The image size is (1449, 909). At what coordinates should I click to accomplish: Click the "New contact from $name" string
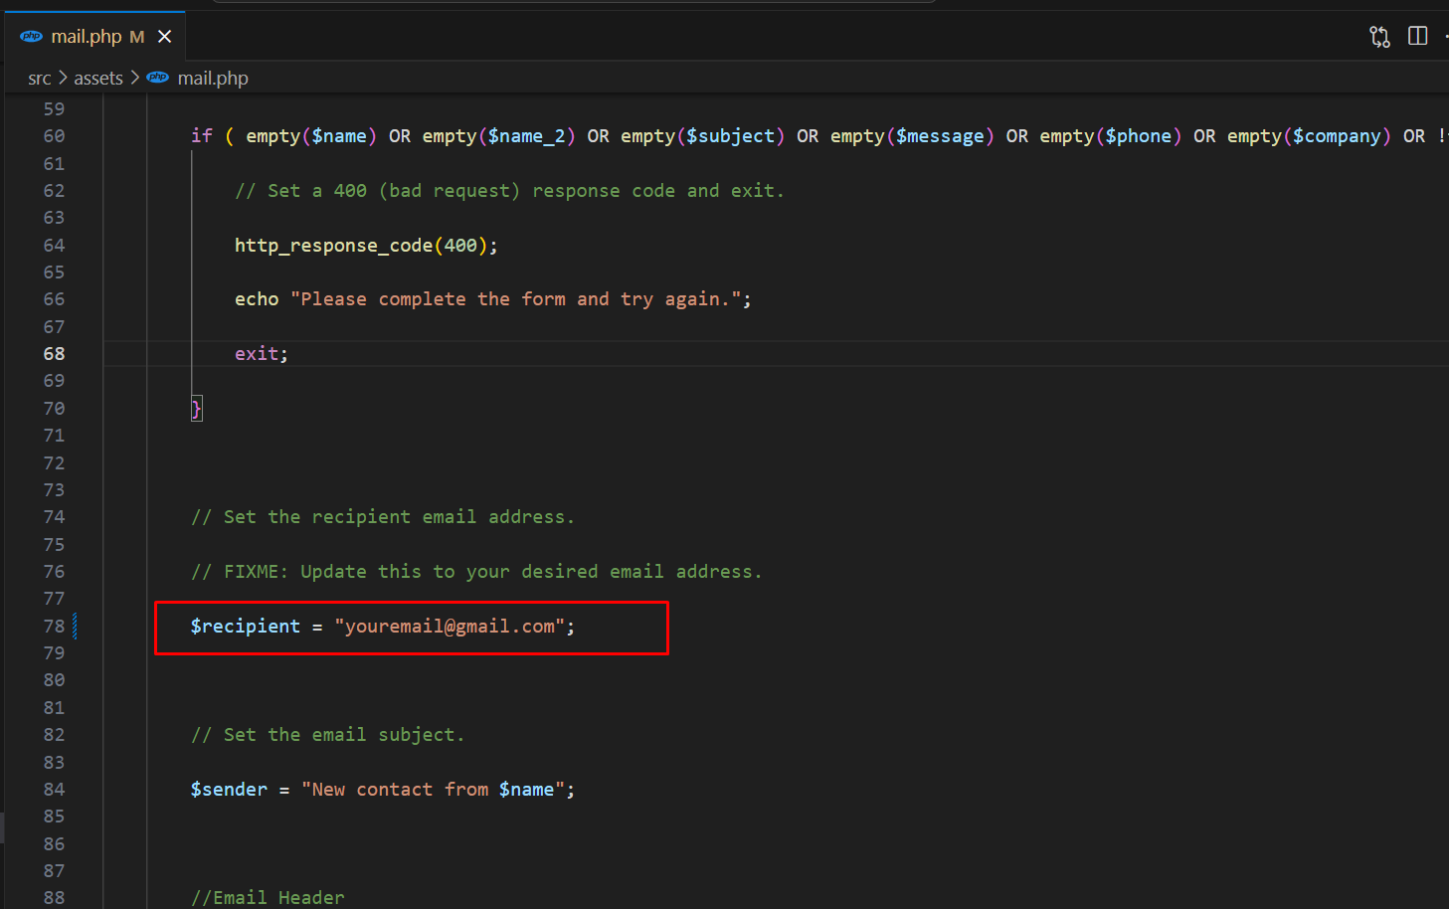434,790
